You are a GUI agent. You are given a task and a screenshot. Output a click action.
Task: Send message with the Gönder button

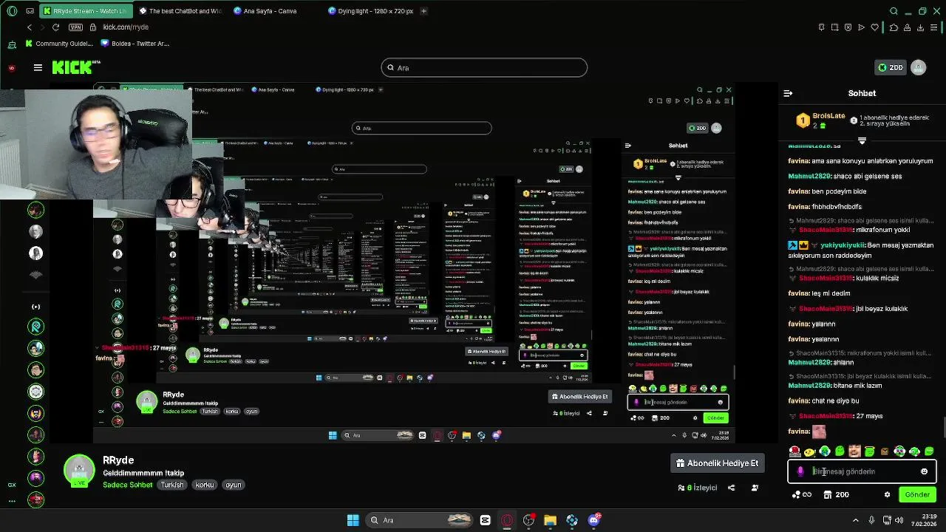tap(917, 494)
